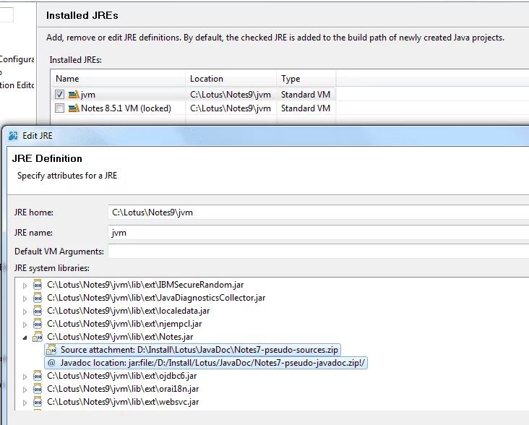Click the Source attachment zip icon
Screen dimensions: 529x425
(x=51, y=350)
